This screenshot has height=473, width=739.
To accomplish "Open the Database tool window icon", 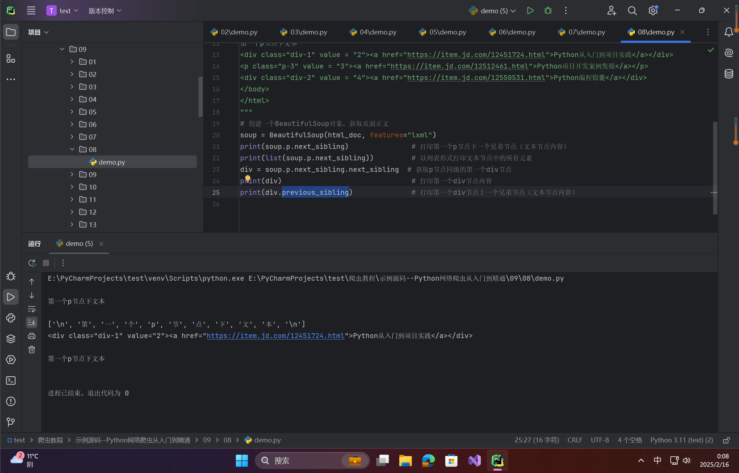I will point(729,74).
